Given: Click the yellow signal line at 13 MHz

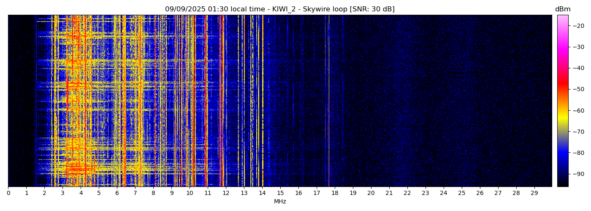Looking at the screenshot, I should point(244,101).
